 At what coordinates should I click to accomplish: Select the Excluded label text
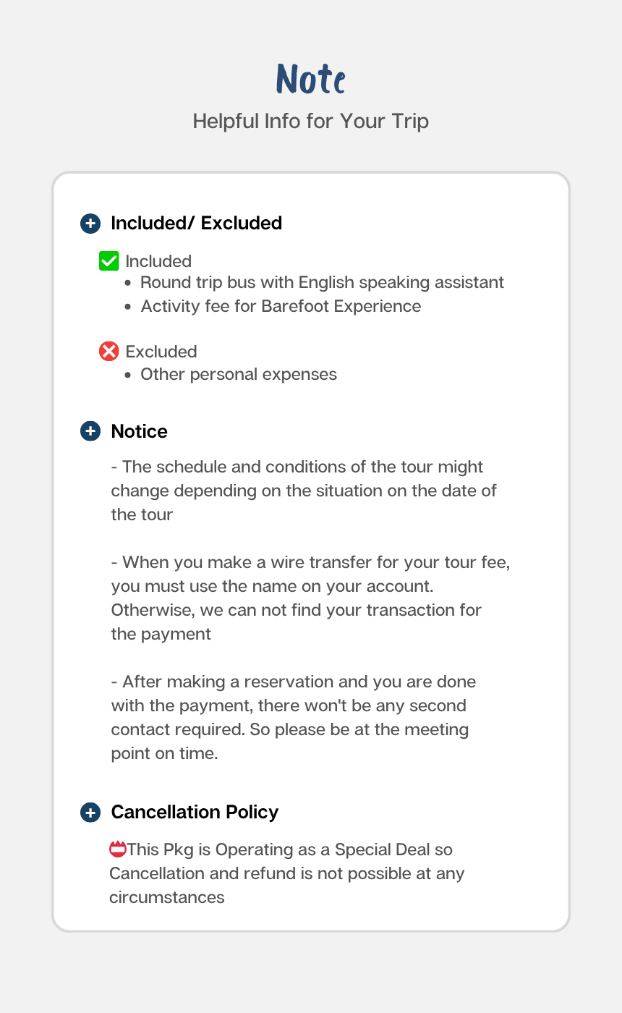[161, 352]
